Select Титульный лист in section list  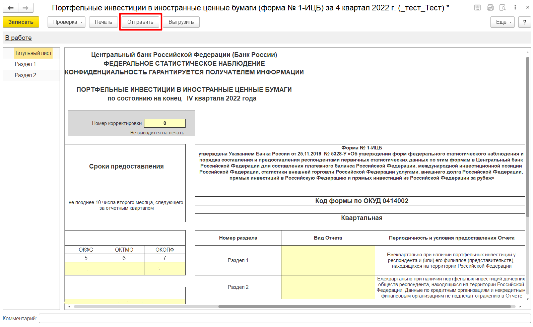tap(33, 53)
